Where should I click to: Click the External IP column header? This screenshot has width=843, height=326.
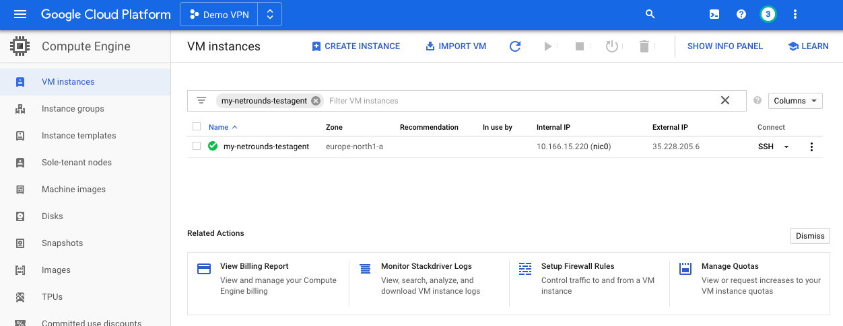(670, 127)
